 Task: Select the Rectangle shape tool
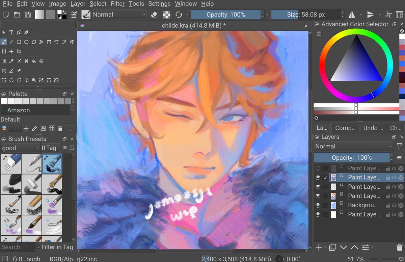point(19,42)
